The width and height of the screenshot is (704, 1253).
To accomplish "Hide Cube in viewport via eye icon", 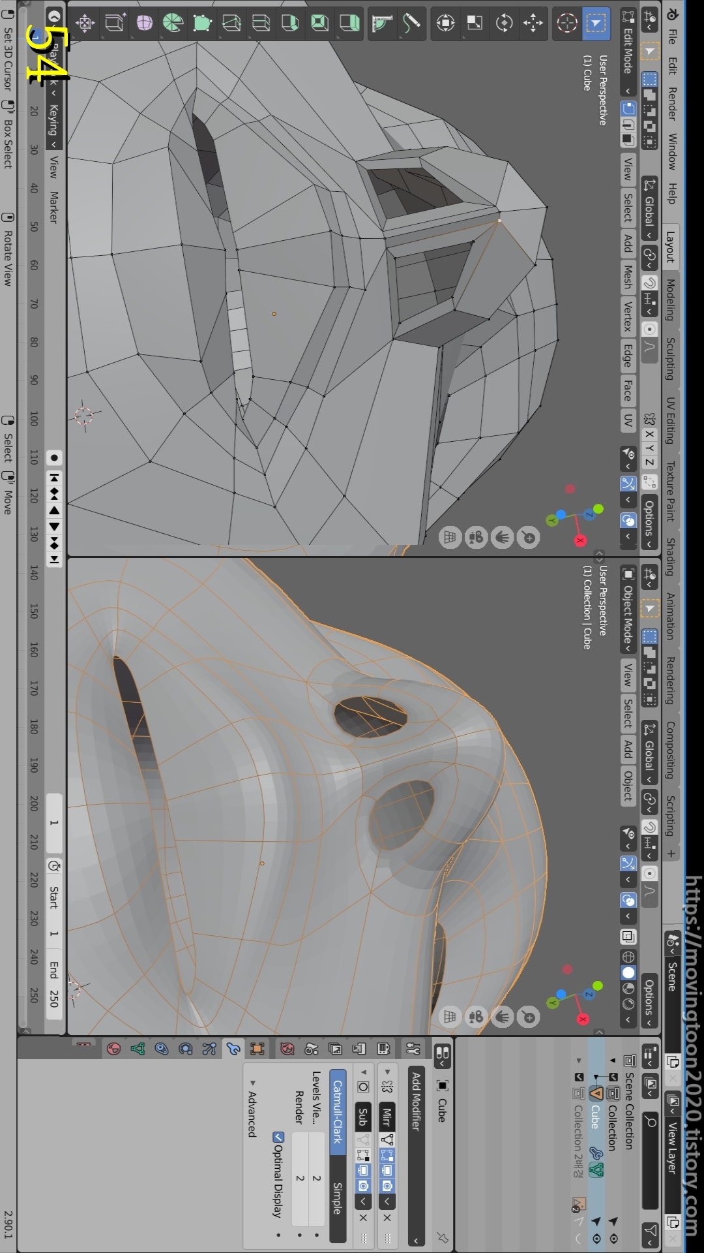I will (x=596, y=1238).
